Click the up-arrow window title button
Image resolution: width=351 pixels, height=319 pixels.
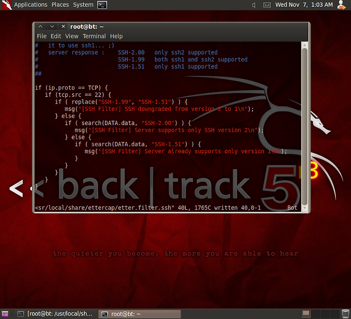[x=40, y=26]
